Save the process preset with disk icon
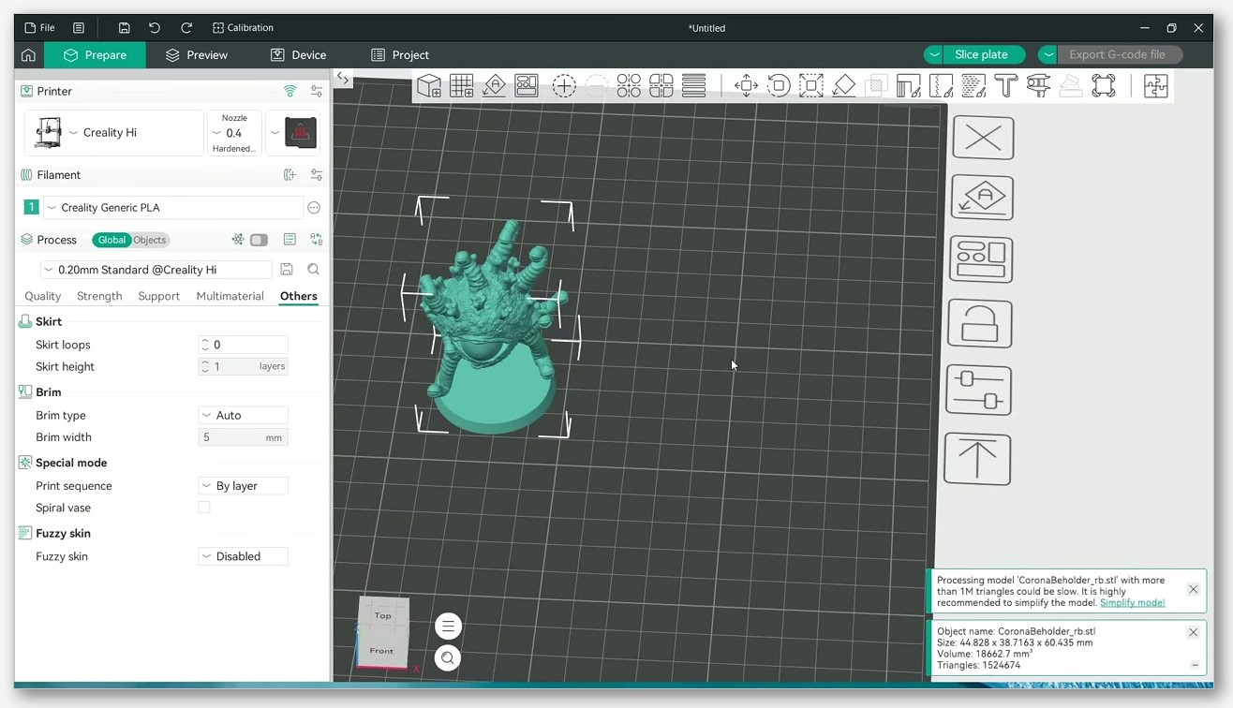1233x708 pixels. [287, 270]
